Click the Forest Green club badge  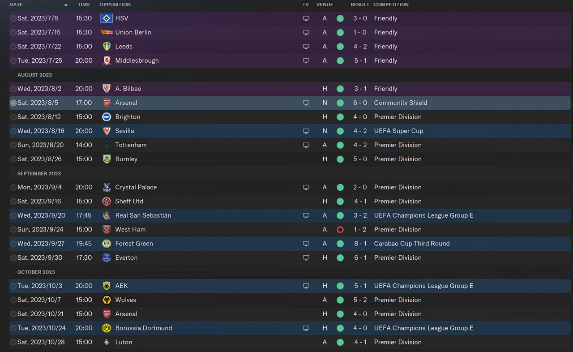point(107,244)
